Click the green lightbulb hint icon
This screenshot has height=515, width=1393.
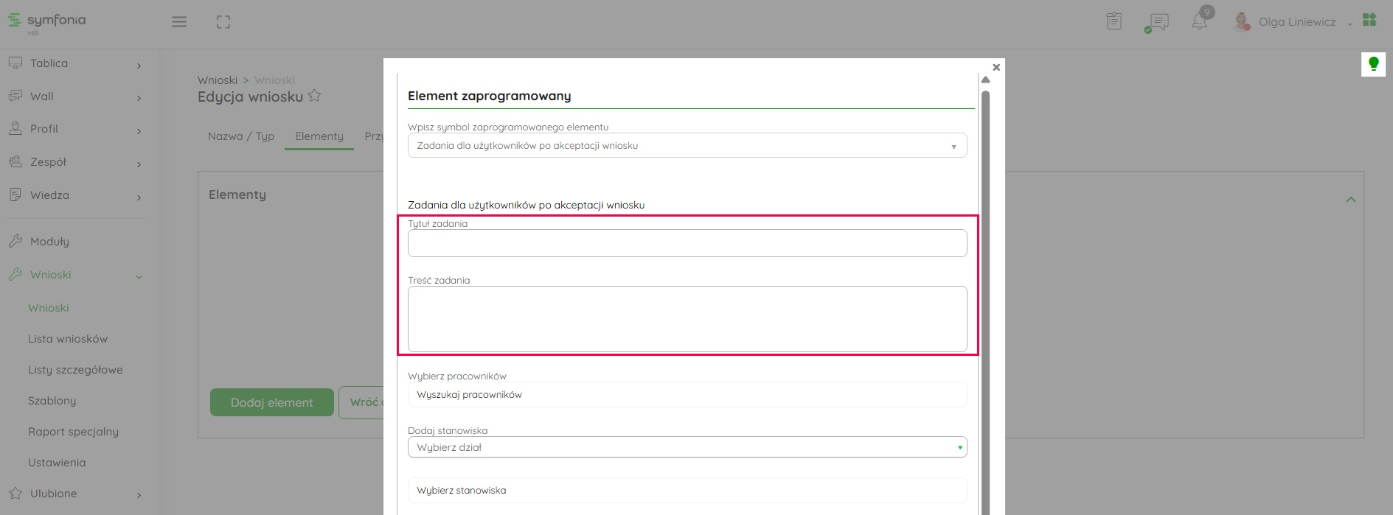tap(1373, 64)
